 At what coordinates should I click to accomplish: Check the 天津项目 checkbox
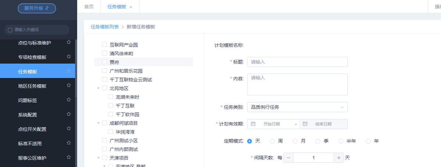tap(104, 158)
